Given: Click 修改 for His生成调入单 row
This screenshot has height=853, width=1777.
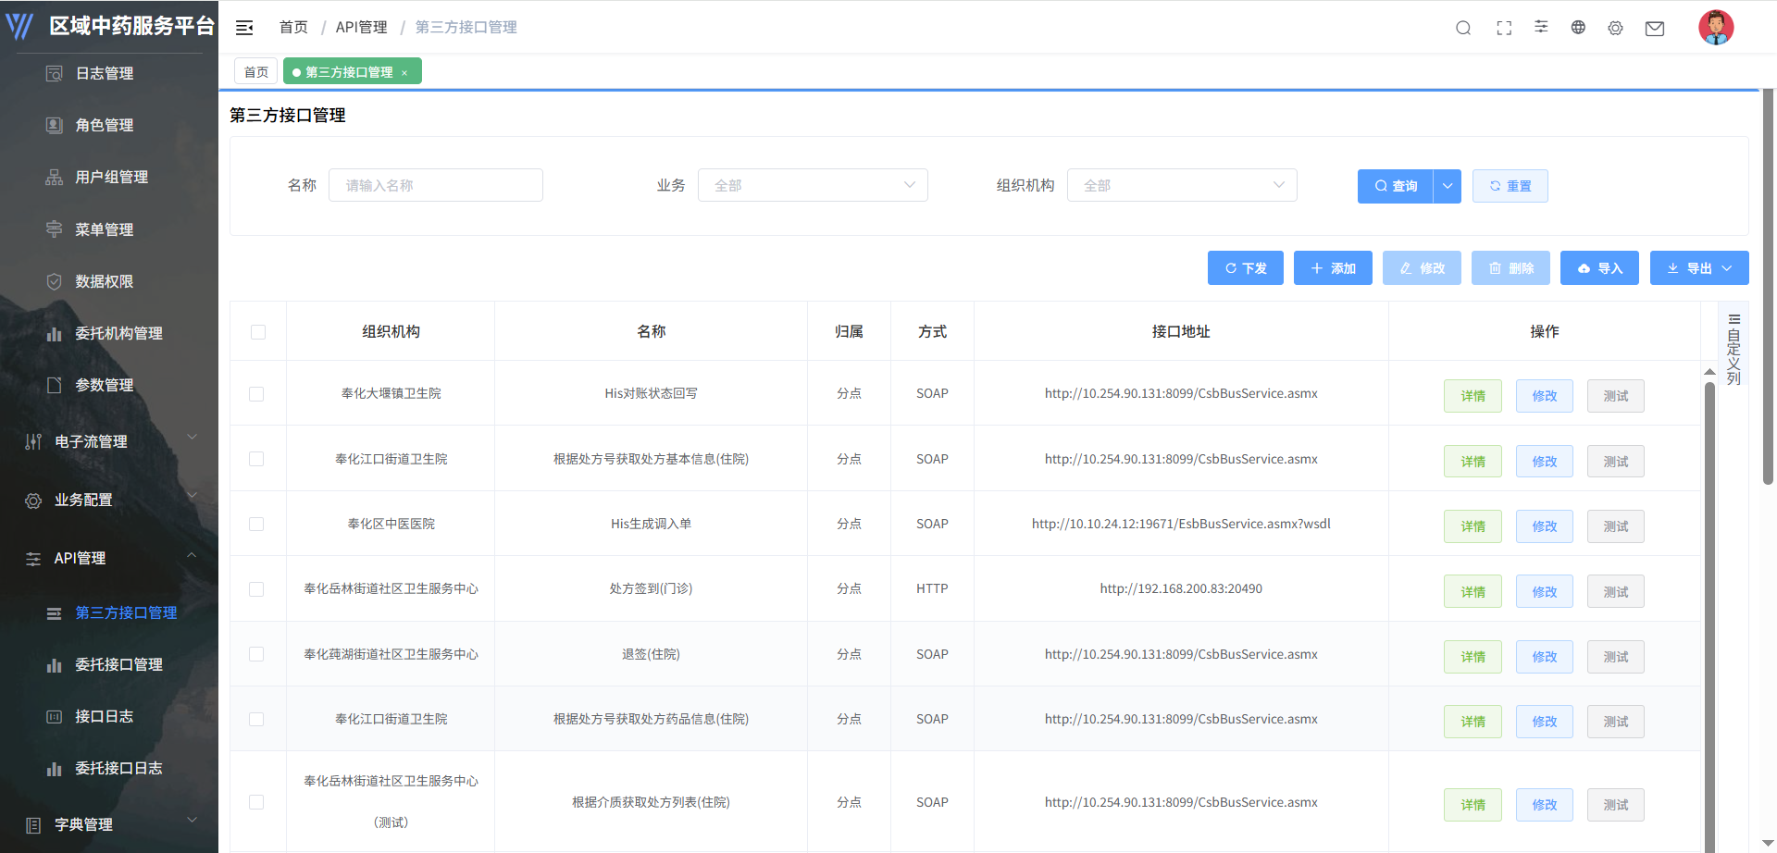Looking at the screenshot, I should [x=1545, y=526].
